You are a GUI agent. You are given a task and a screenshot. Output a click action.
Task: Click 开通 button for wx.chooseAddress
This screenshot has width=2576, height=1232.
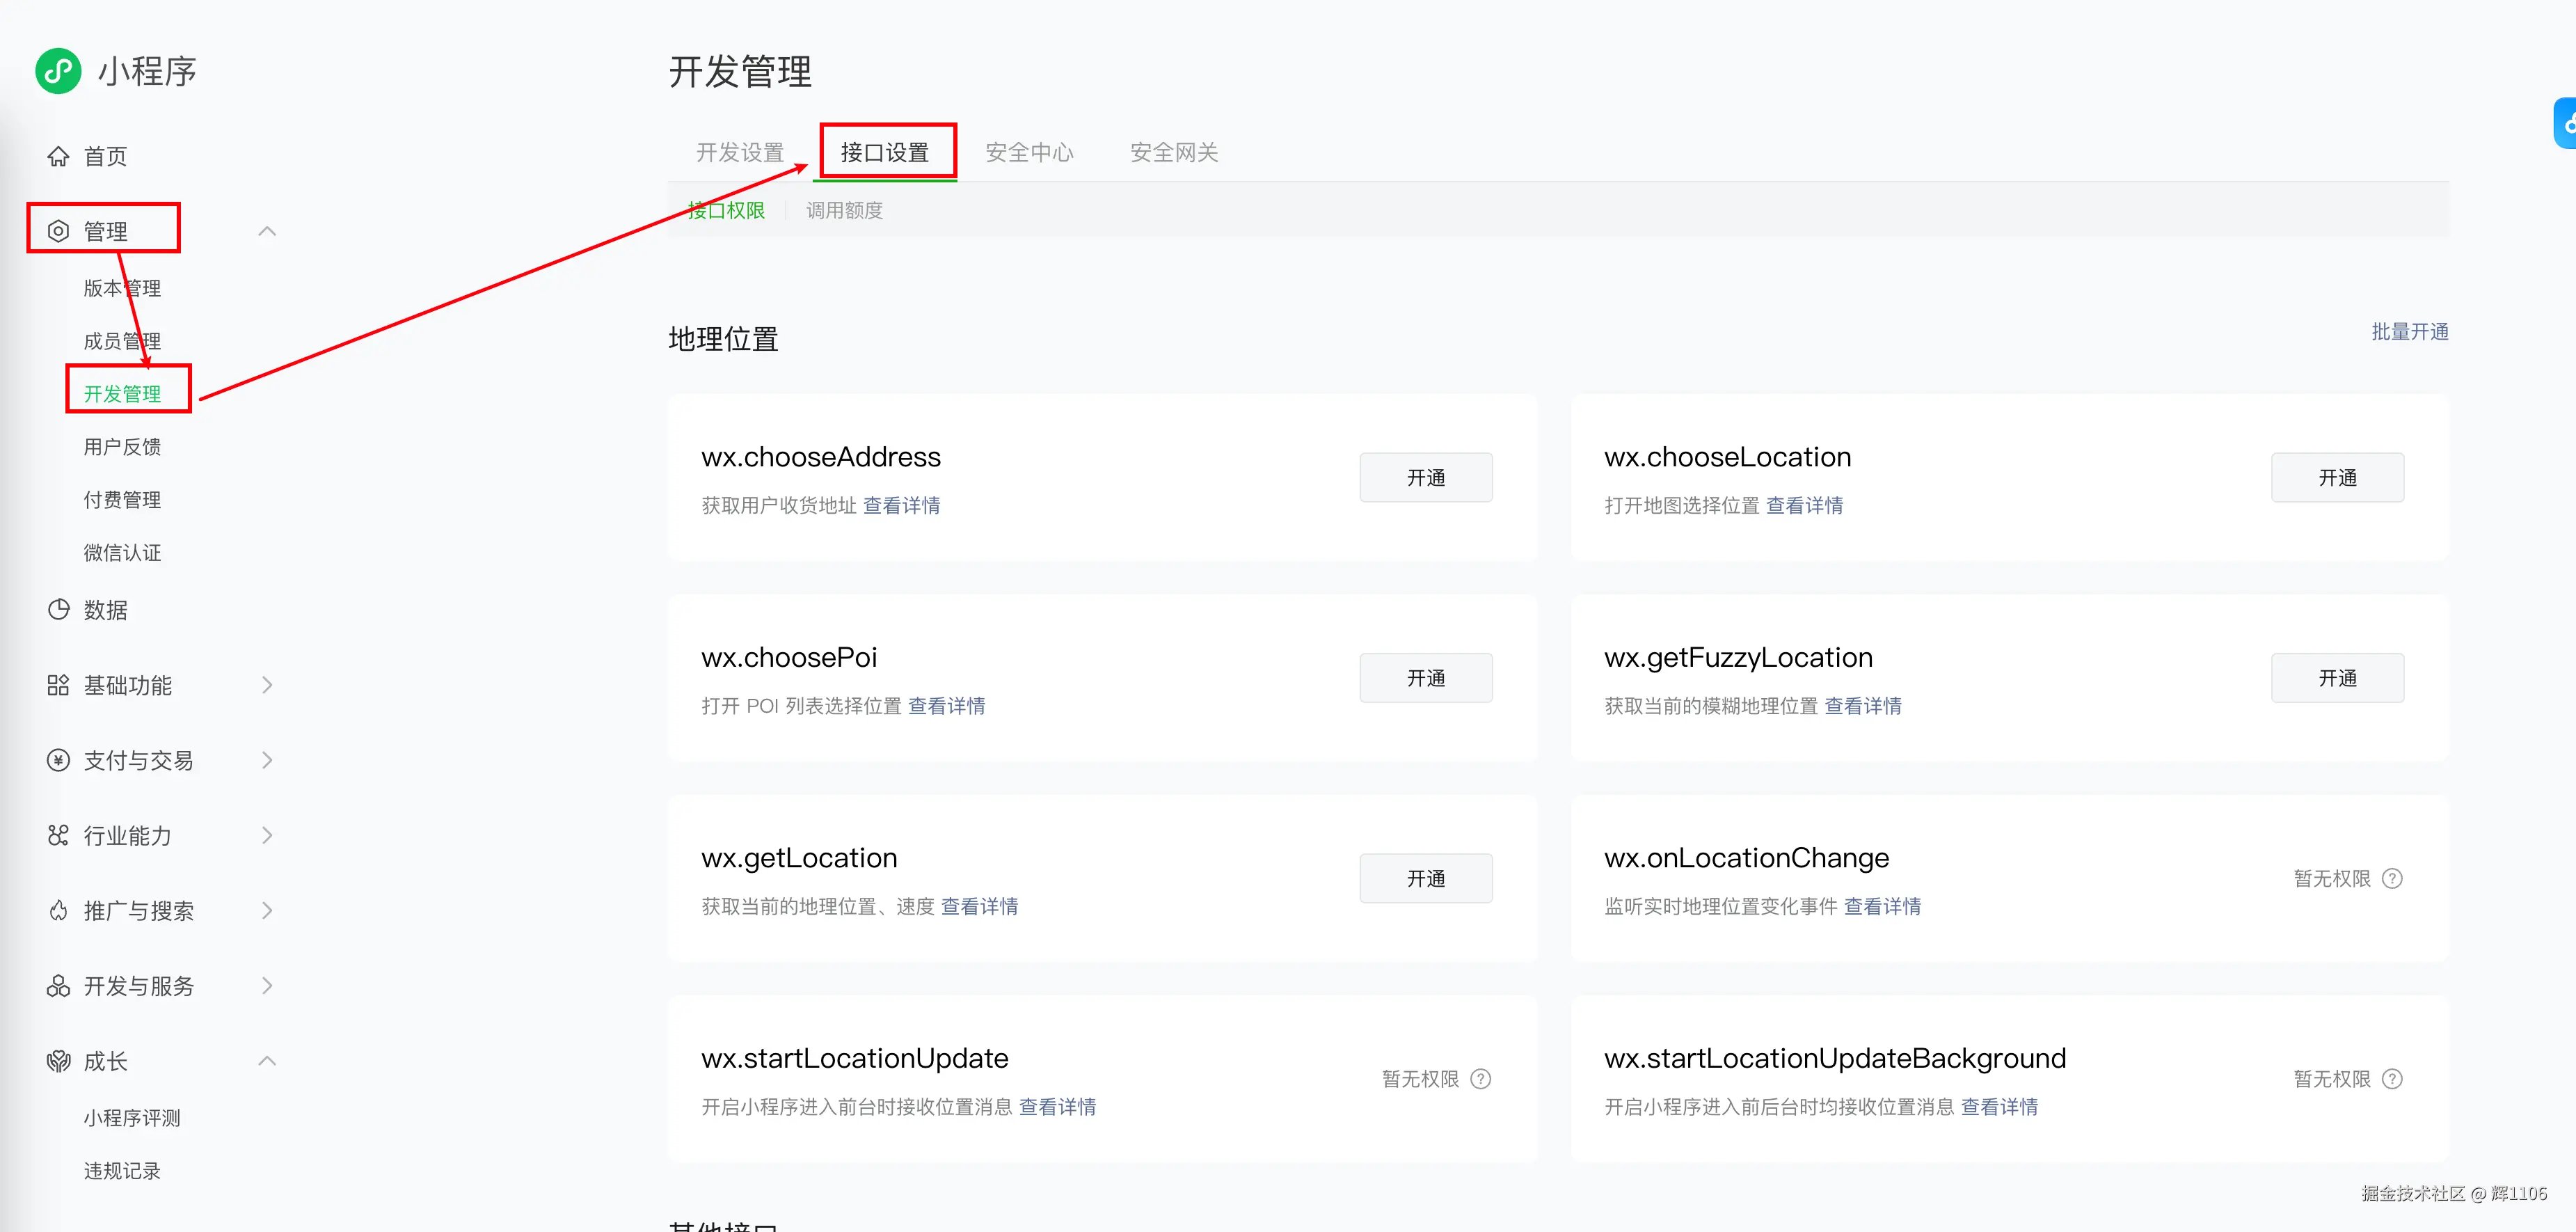[x=1425, y=477]
